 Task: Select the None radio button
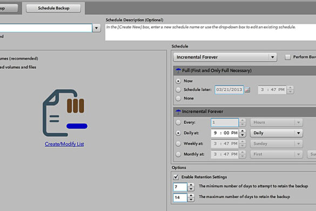click(x=178, y=98)
